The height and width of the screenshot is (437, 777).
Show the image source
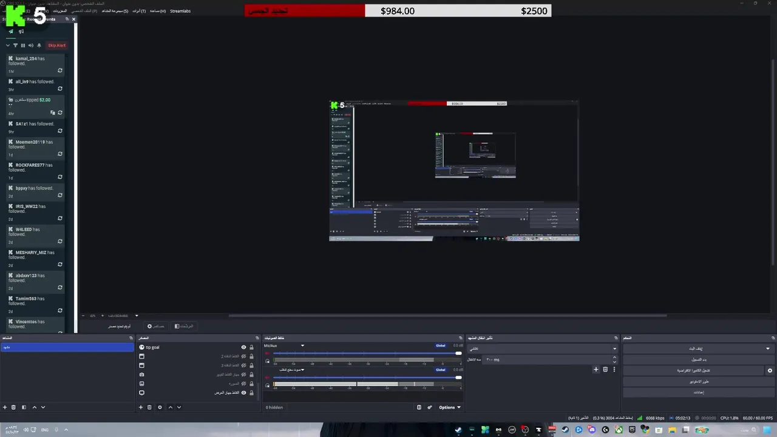pyautogui.click(x=243, y=384)
